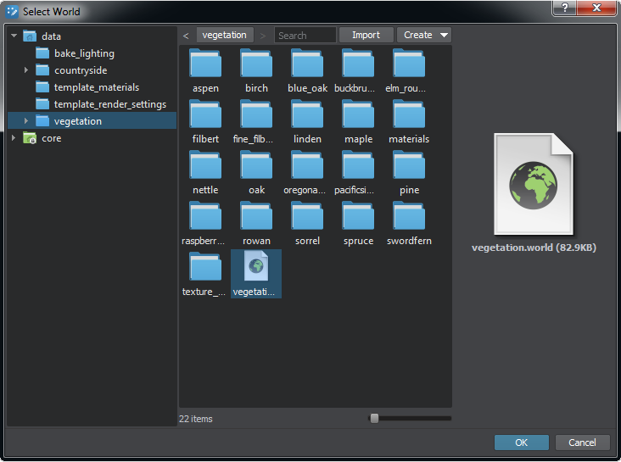Viewport: 621px width, 462px height.
Task: Collapse the data tree node
Action: [14, 36]
